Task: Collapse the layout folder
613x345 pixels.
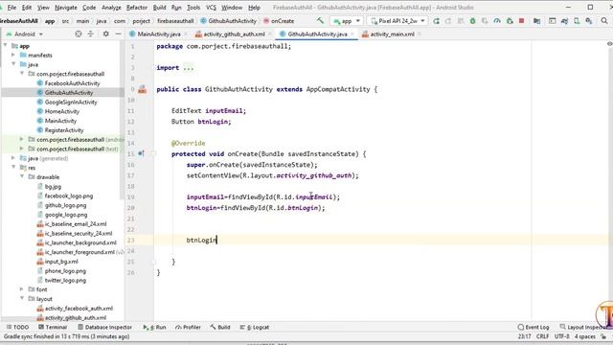Action: click(x=22, y=298)
